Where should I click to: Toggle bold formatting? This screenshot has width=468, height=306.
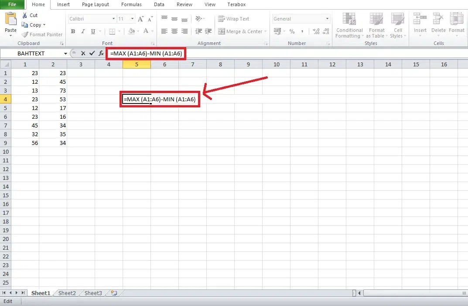point(73,31)
